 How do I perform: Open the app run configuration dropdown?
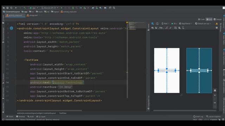click(34, 8)
